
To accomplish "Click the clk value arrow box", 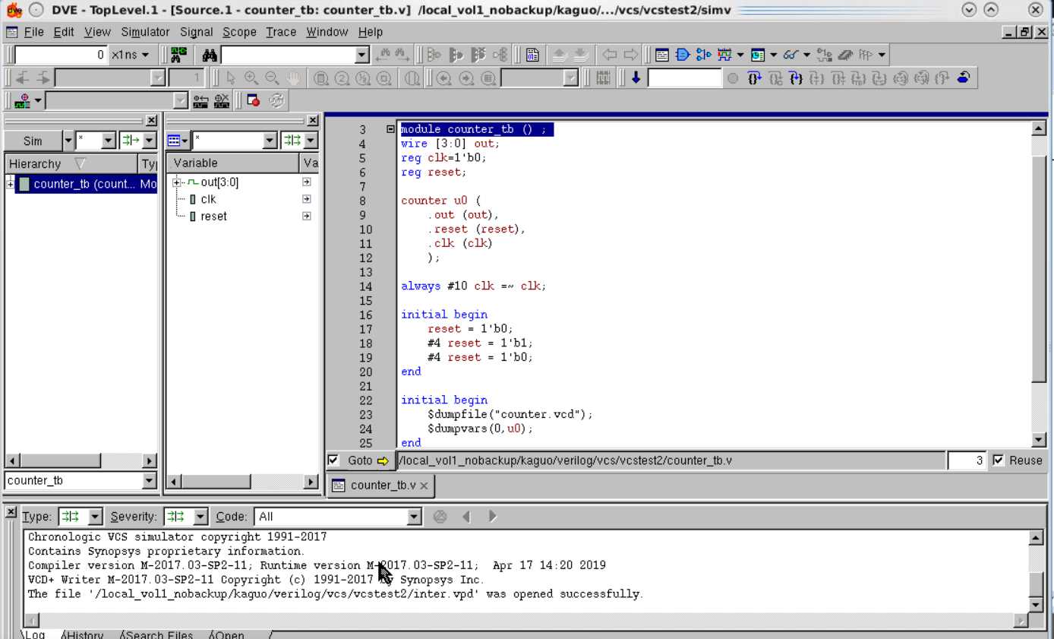I will pyautogui.click(x=306, y=199).
